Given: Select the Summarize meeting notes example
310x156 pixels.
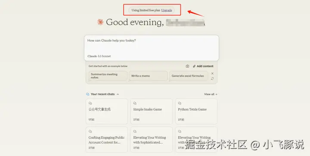Looking at the screenshot, I should 108,76.
